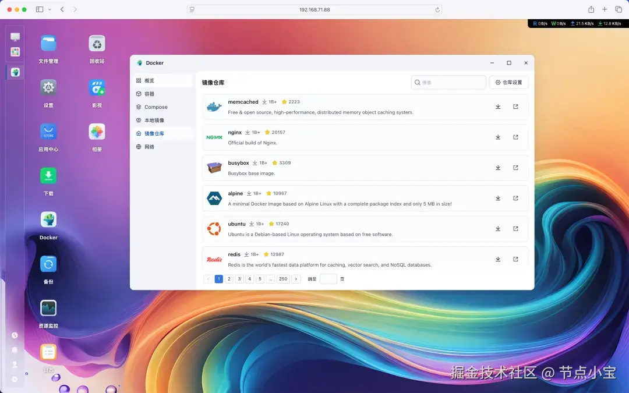Select 概览 in Docker sidebar
Screen dimensions: 629x393
163,80
